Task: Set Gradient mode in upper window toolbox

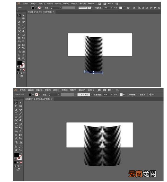Action: point(21,70)
